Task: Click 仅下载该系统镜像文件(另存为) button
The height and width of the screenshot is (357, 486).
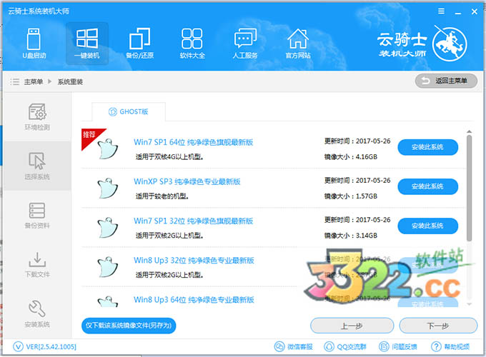Action: tap(129, 326)
